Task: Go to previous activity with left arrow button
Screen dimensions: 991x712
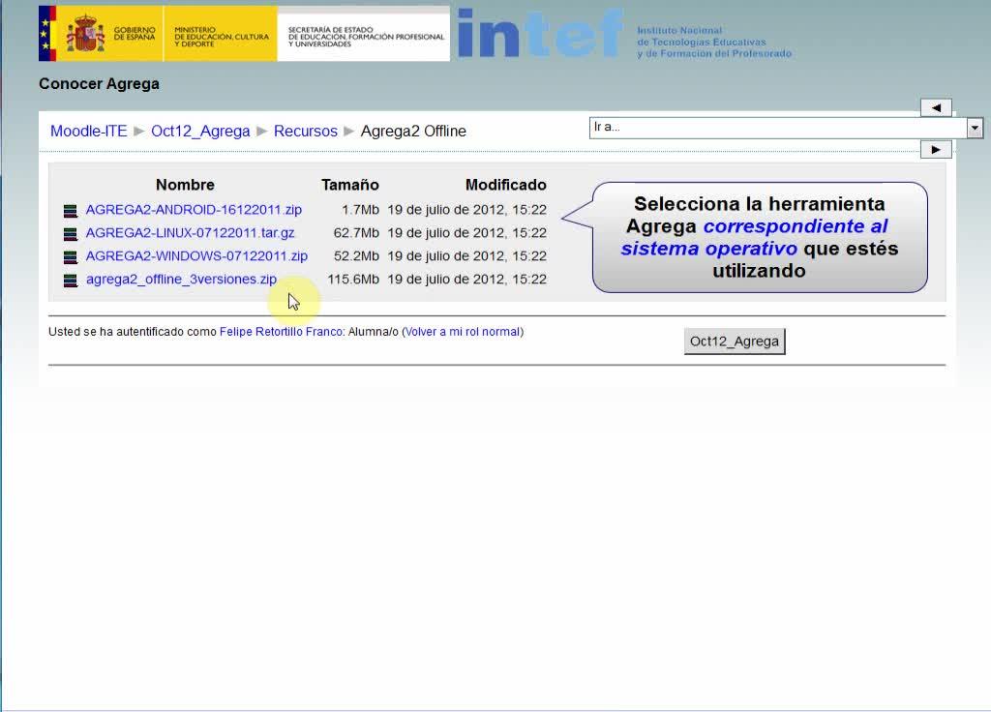Action: (x=936, y=108)
